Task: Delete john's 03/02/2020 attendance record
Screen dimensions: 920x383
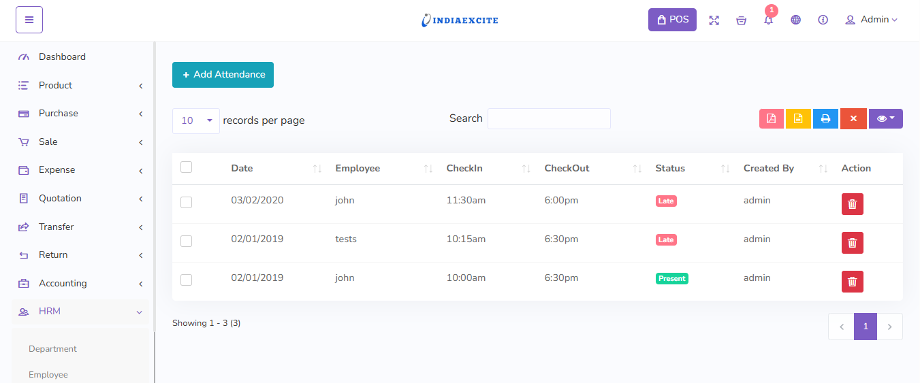Action: [x=852, y=204]
